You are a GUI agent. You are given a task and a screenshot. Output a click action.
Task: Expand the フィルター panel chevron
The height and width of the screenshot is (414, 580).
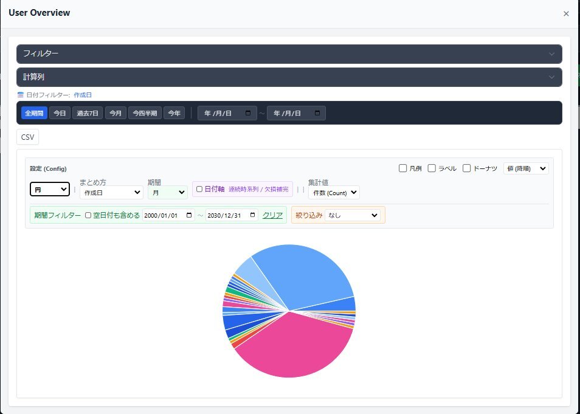[551, 54]
